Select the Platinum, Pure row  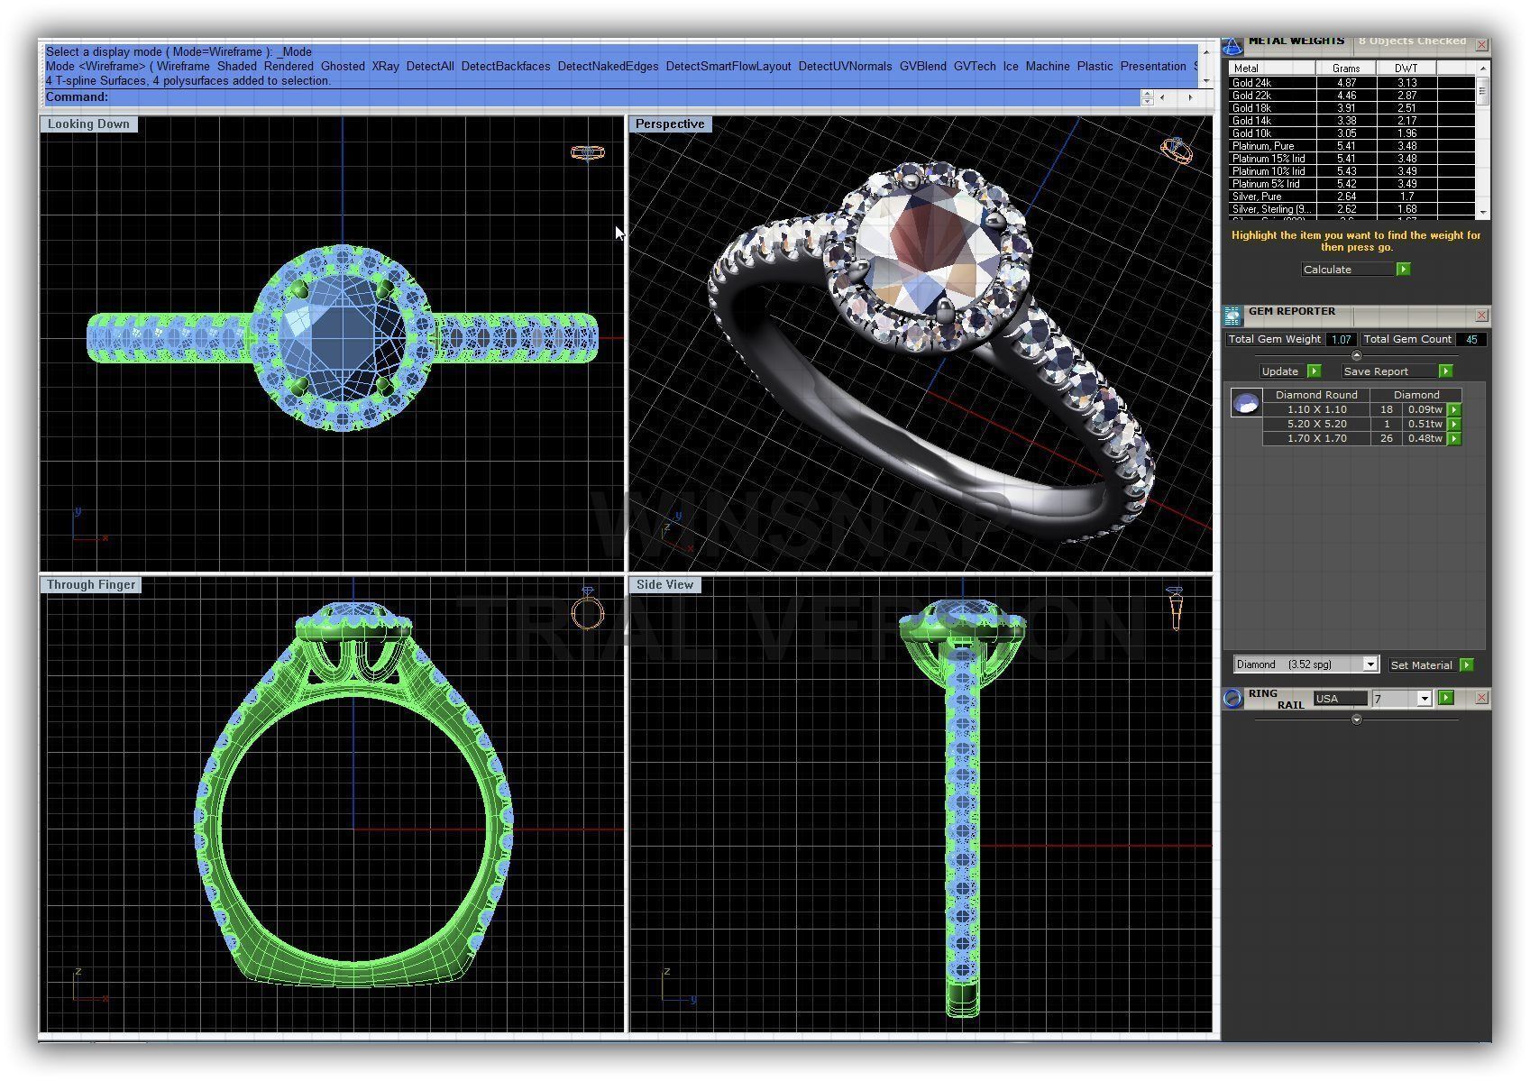point(1351,146)
